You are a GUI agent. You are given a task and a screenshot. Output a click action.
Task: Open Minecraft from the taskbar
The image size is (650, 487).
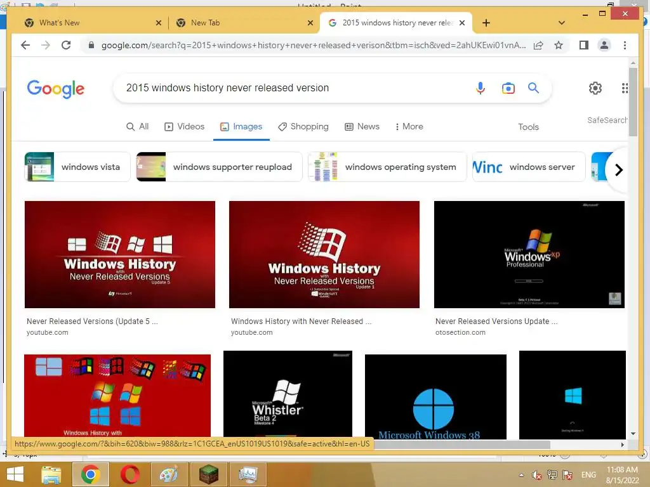pyautogui.click(x=208, y=474)
